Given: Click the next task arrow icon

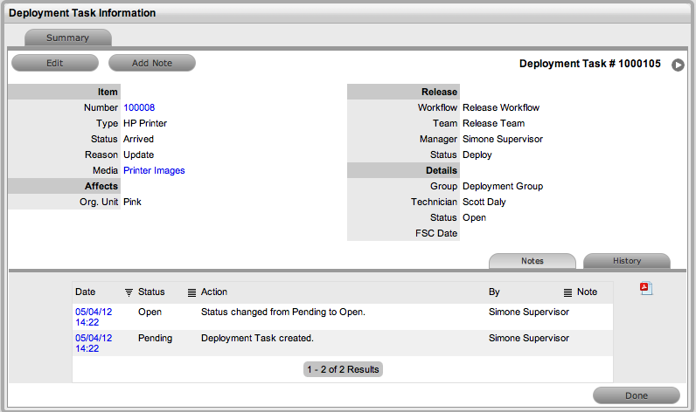Looking at the screenshot, I should [679, 65].
